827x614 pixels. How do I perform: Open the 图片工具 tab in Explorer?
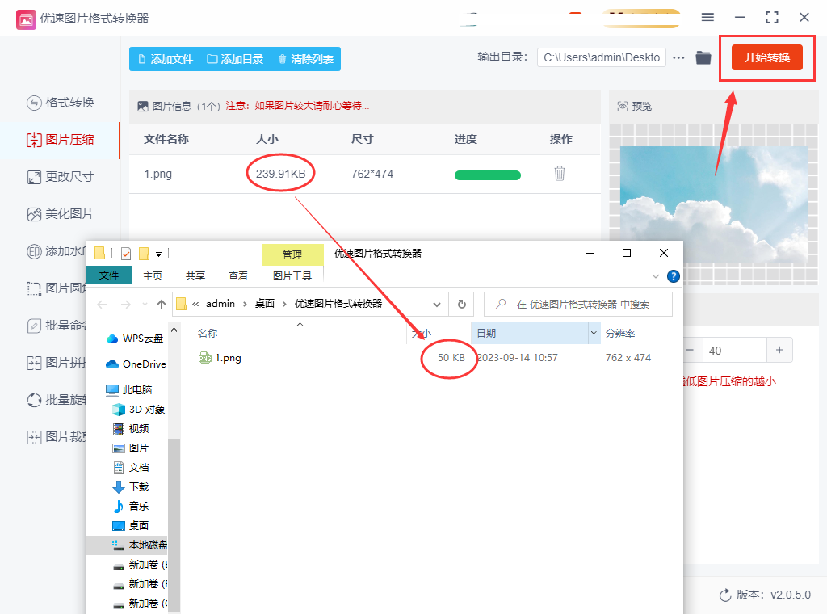(x=292, y=275)
